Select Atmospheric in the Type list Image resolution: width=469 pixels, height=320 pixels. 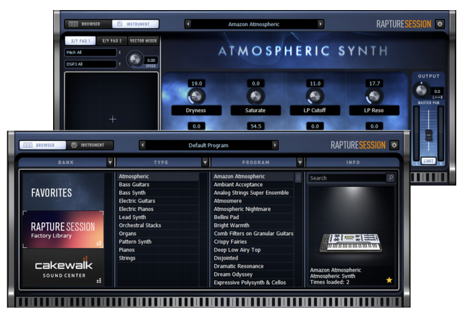click(x=158, y=176)
